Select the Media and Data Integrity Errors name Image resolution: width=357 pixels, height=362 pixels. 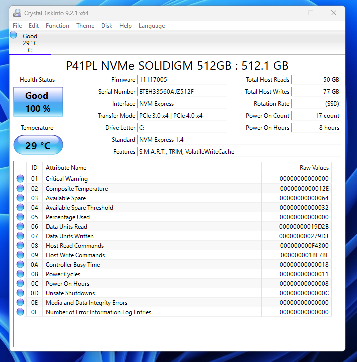pyautogui.click(x=86, y=303)
